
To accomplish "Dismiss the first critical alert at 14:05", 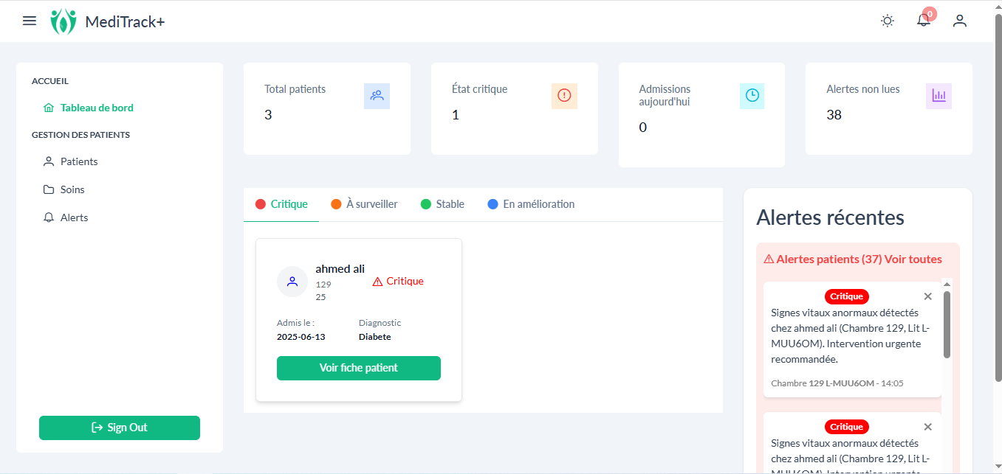I will [x=928, y=296].
